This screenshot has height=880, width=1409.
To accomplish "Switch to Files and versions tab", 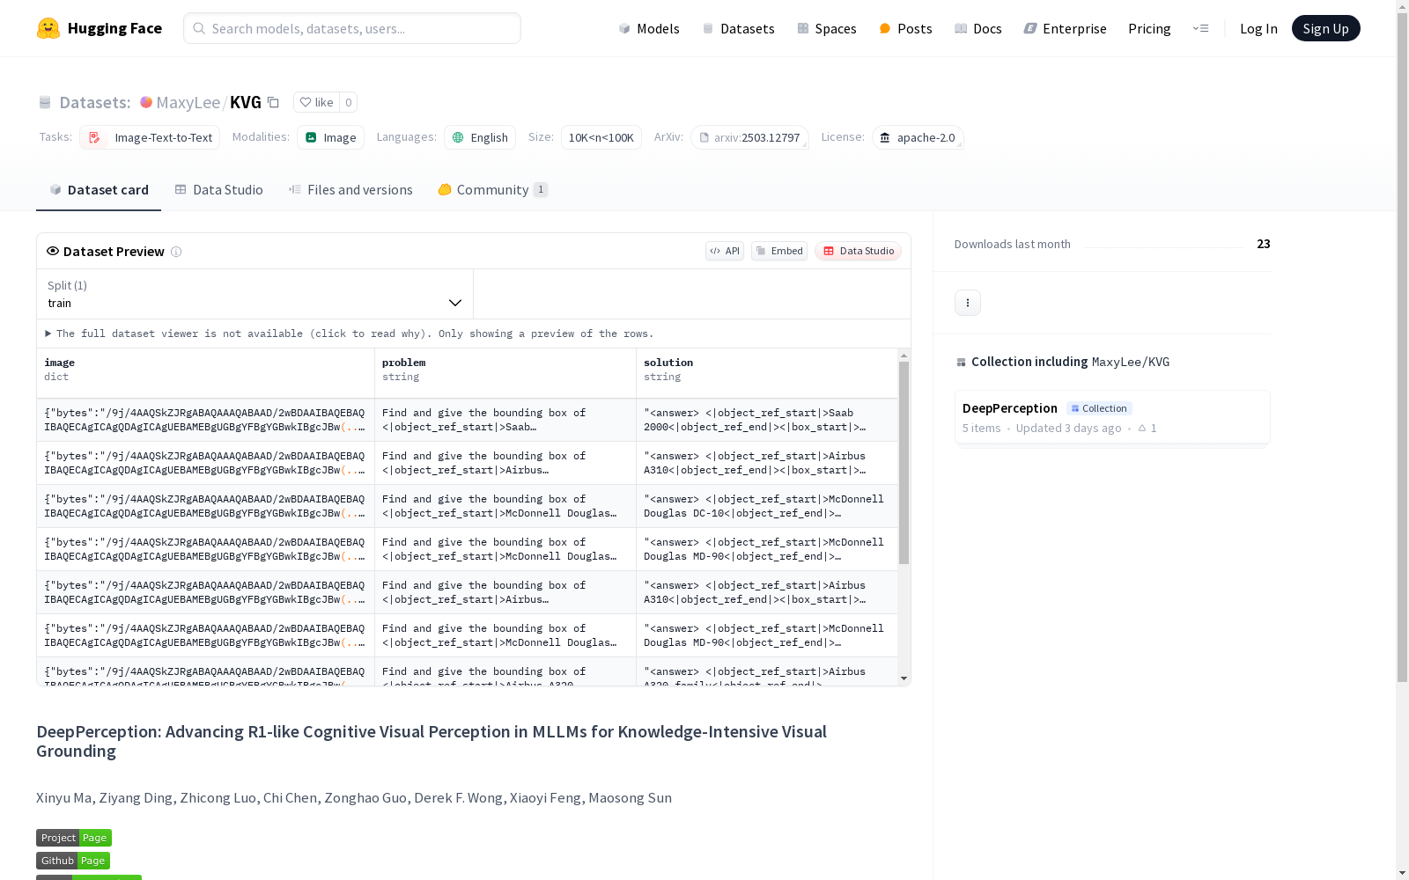I will (350, 190).
